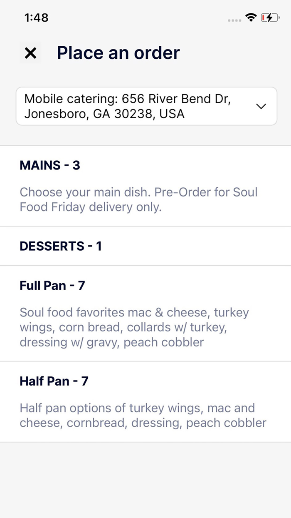Tap the Place an order title
This screenshot has height=518, width=291.
tap(118, 52)
